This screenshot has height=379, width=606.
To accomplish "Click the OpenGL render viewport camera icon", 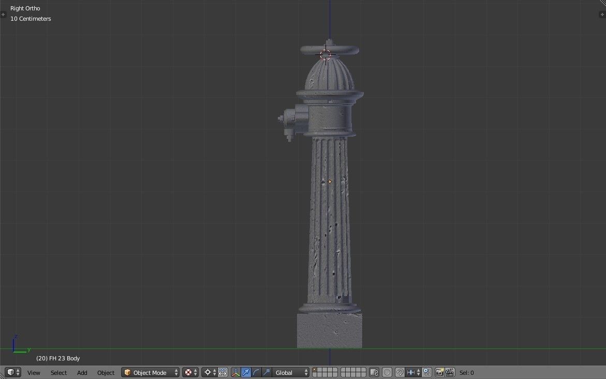I will [440, 372].
